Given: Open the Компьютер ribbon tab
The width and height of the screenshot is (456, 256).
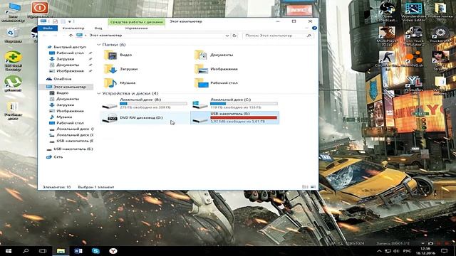Looking at the screenshot, I should tap(73, 28).
